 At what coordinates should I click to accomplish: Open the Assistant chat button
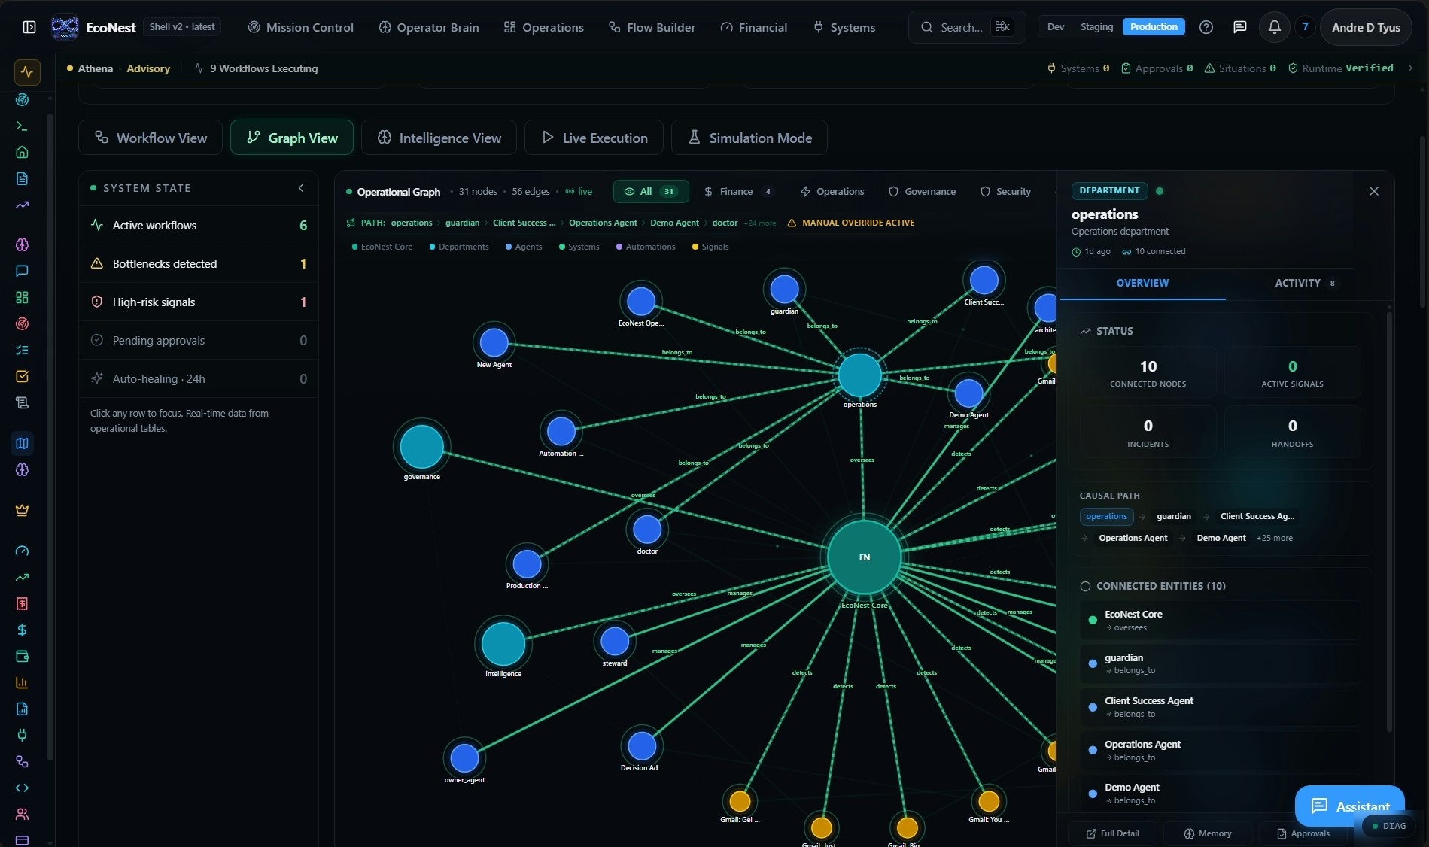tap(1350, 806)
